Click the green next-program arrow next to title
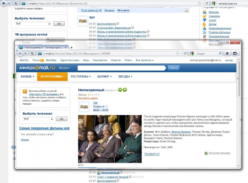This screenshot has width=248, height=183. click(x=125, y=90)
